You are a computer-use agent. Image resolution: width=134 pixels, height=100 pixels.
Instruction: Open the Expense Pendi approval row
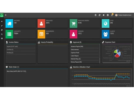click(x=85, y=53)
